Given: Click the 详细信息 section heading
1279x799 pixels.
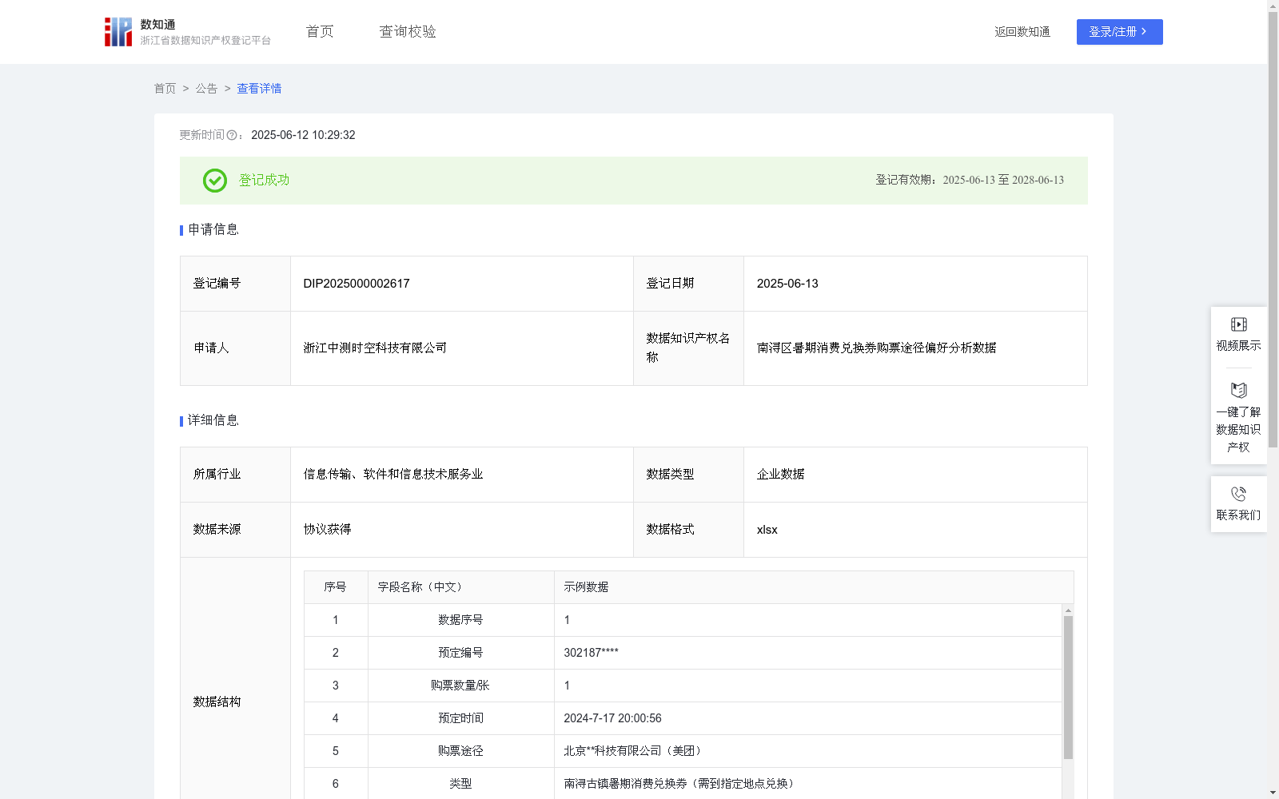Looking at the screenshot, I should [213, 420].
